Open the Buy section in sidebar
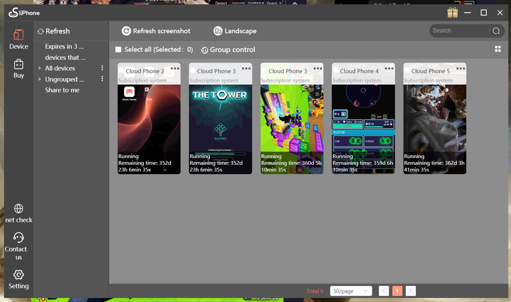 click(19, 69)
